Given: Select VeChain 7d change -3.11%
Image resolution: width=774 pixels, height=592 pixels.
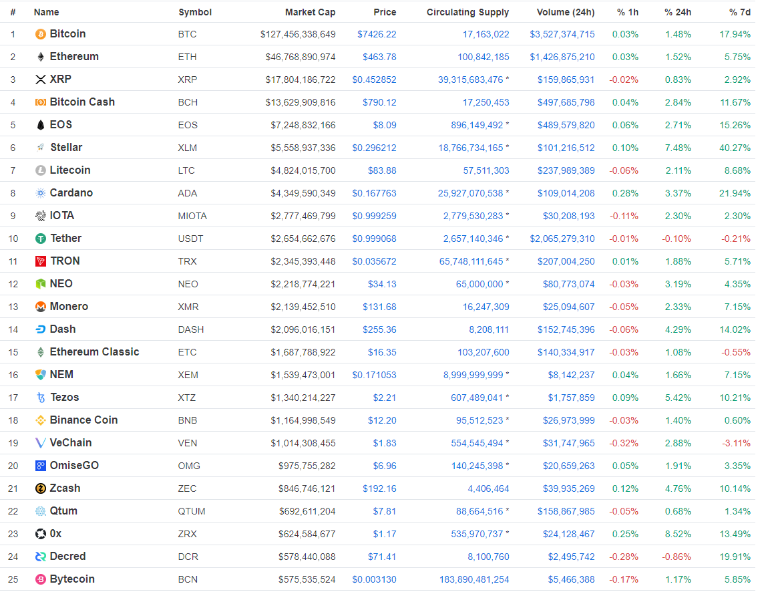Looking at the screenshot, I should (737, 444).
